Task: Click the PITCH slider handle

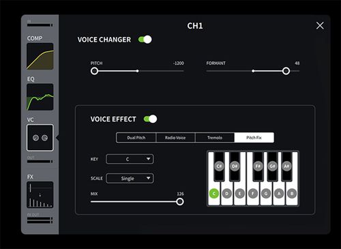Action: coord(94,71)
